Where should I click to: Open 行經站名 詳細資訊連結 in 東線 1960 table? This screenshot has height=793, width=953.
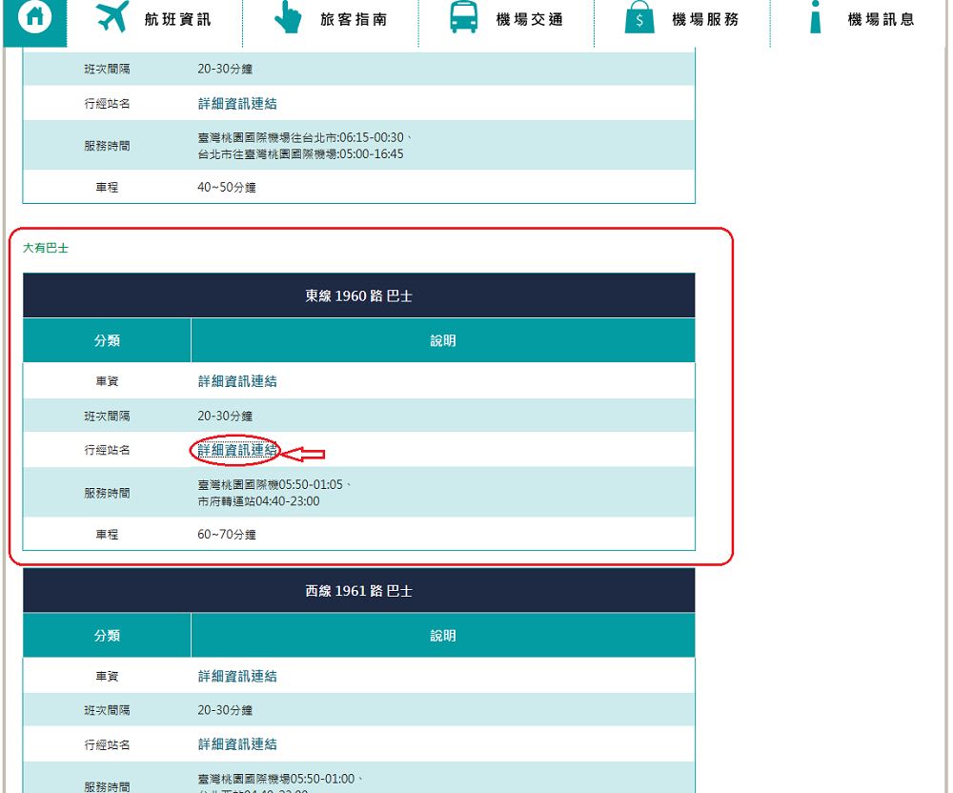pos(237,450)
